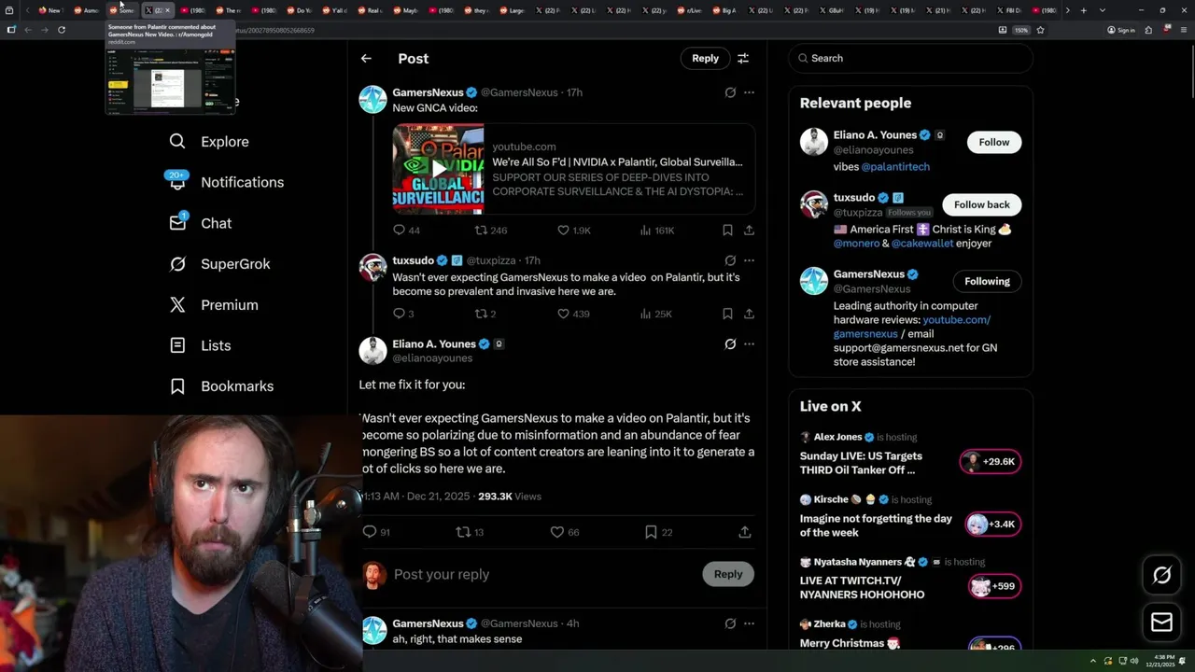Repost main post showing 13 reposts
The width and height of the screenshot is (1195, 672).
(x=470, y=532)
